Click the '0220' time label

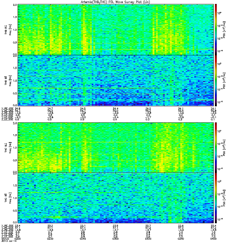pos(50,239)
